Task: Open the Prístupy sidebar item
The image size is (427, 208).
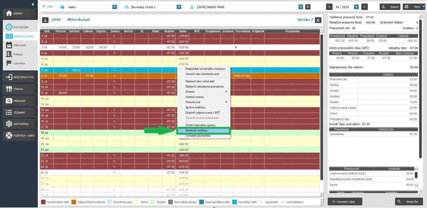Action: 18,54
